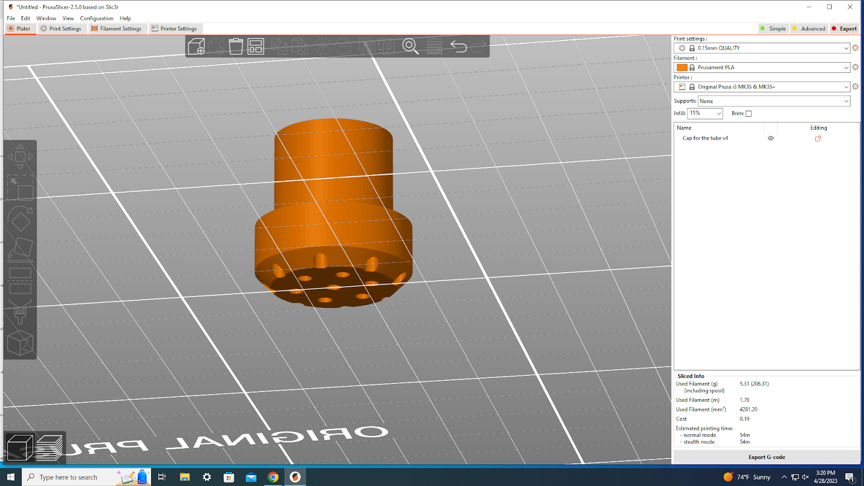Click the Arrange toolbar icon
The height and width of the screenshot is (486, 864).
coord(255,46)
